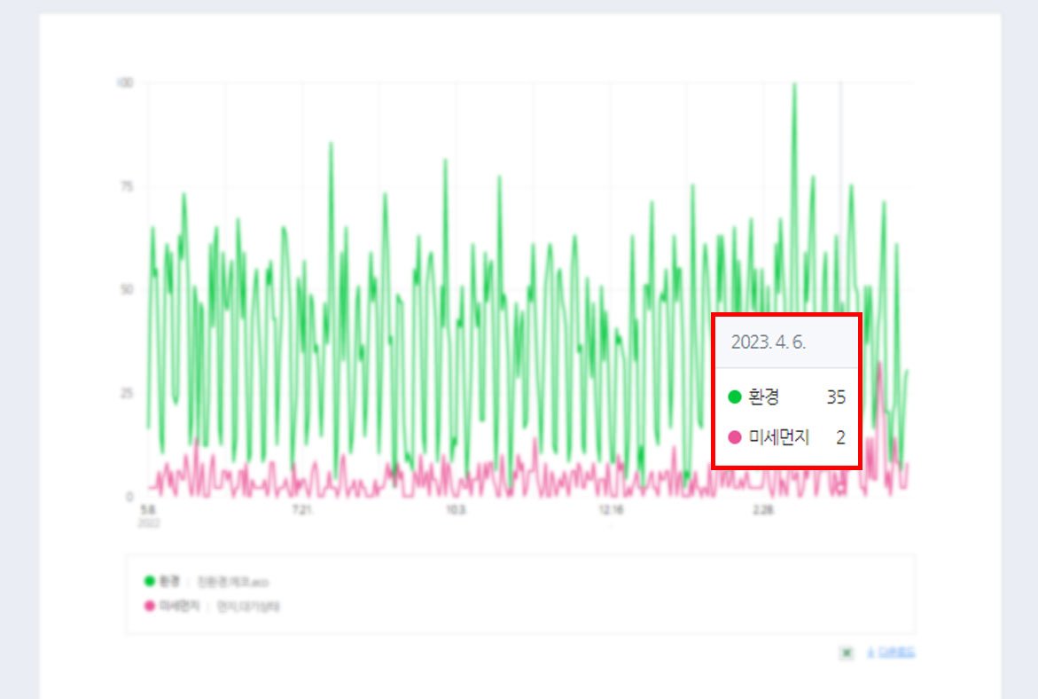Click the pink 미세먼지 dot in tooltip

[734, 436]
